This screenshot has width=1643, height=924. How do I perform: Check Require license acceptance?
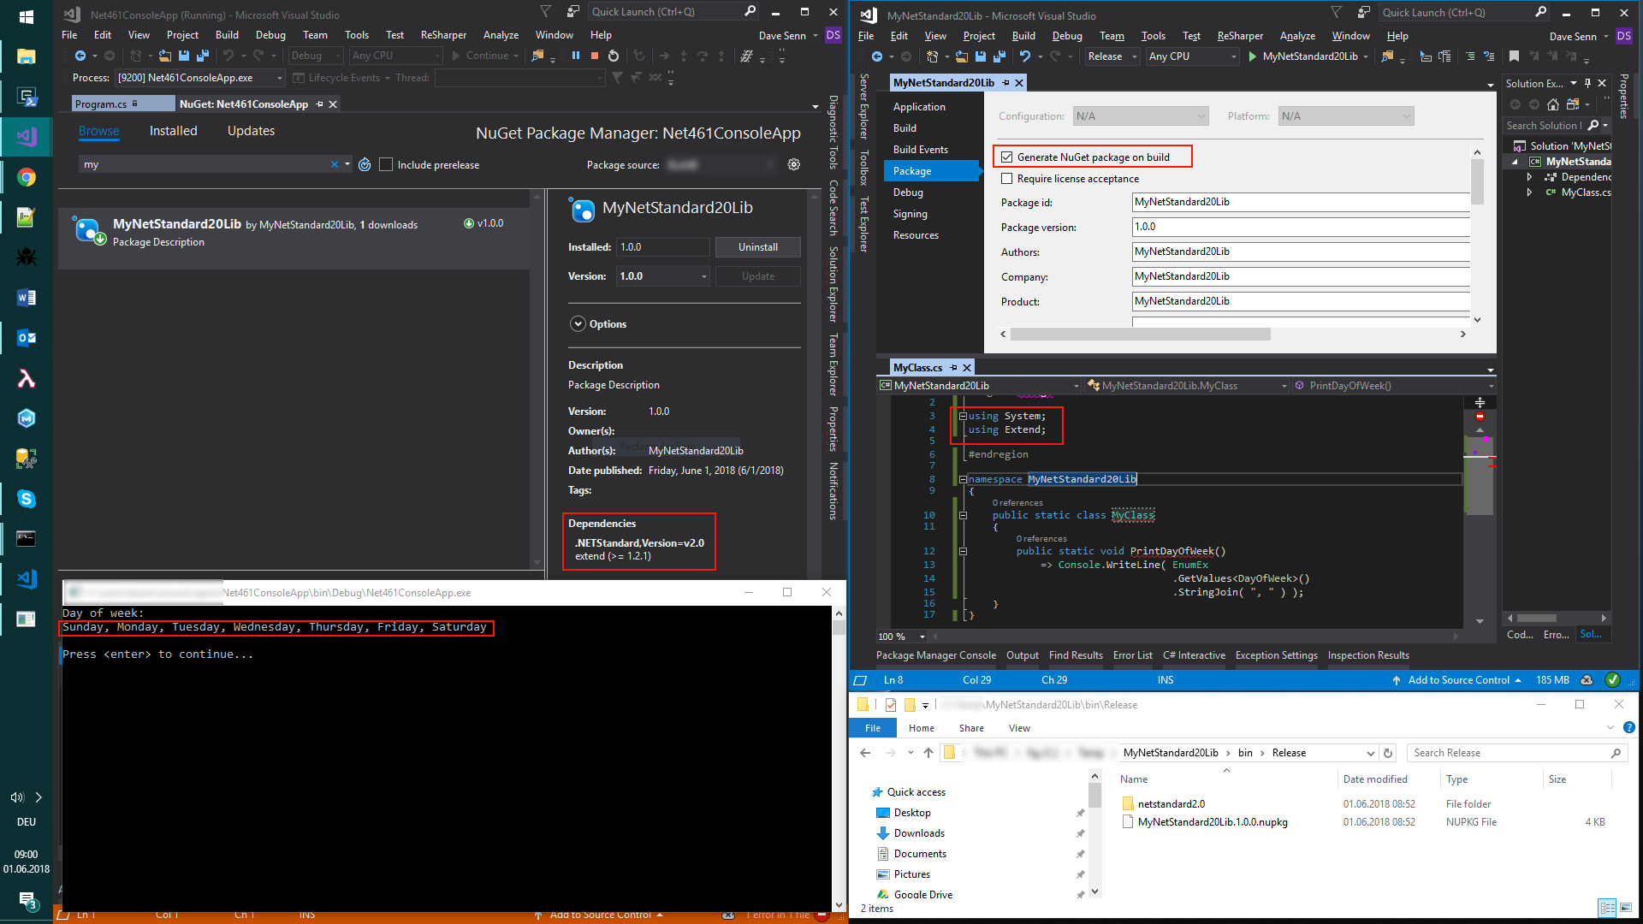pos(1006,178)
